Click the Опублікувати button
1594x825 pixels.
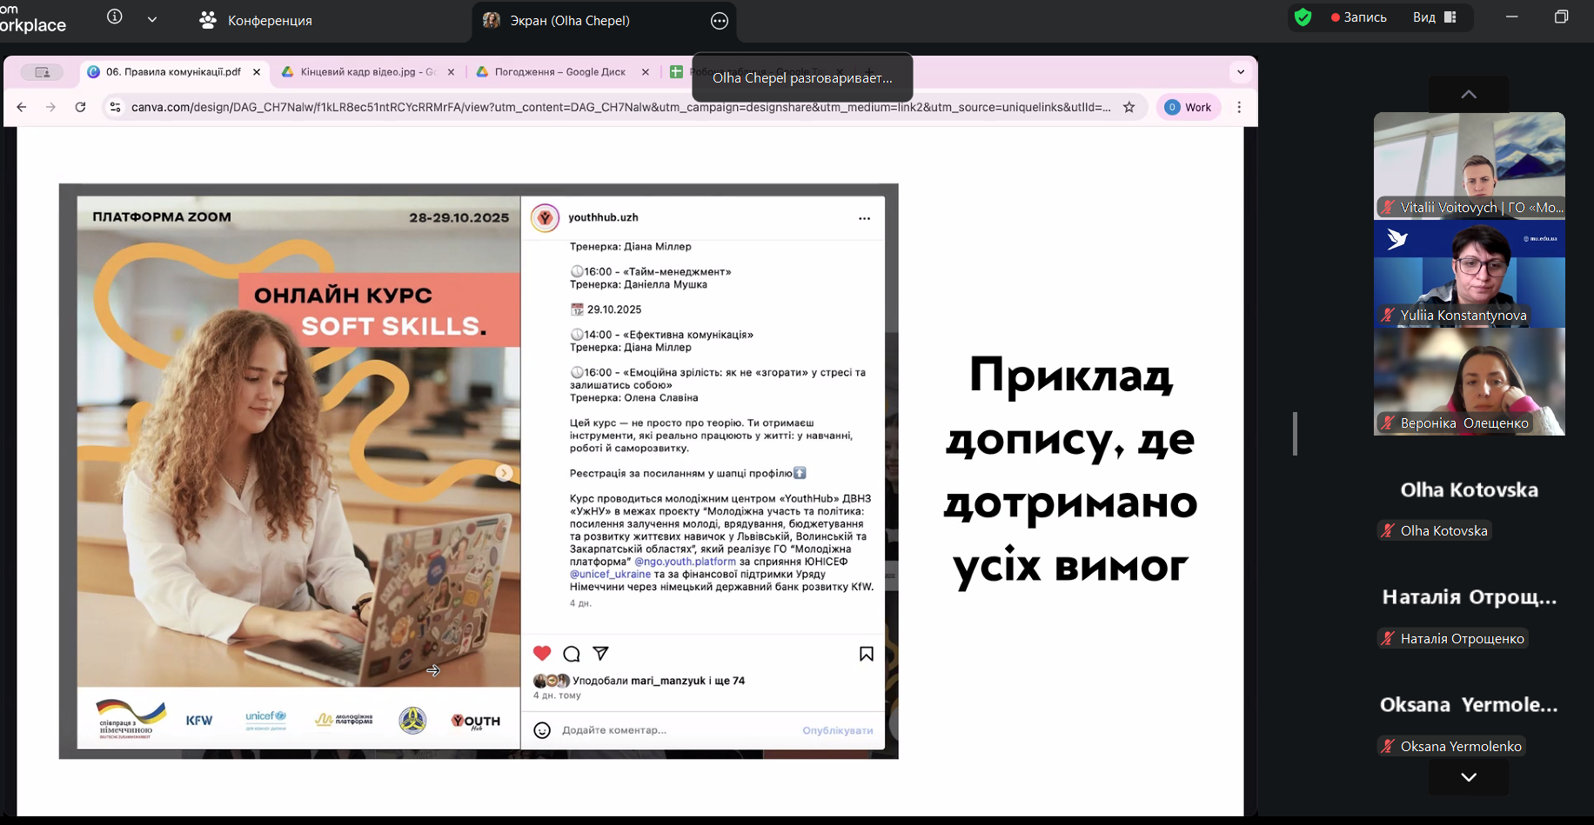click(837, 730)
